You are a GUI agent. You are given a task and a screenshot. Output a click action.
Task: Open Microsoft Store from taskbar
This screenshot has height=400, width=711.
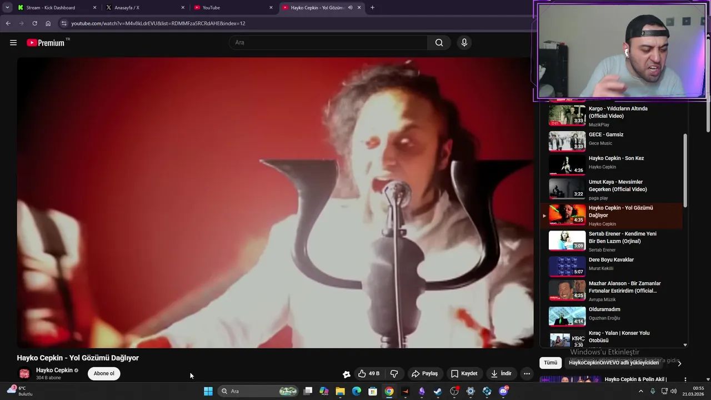pos(373,391)
